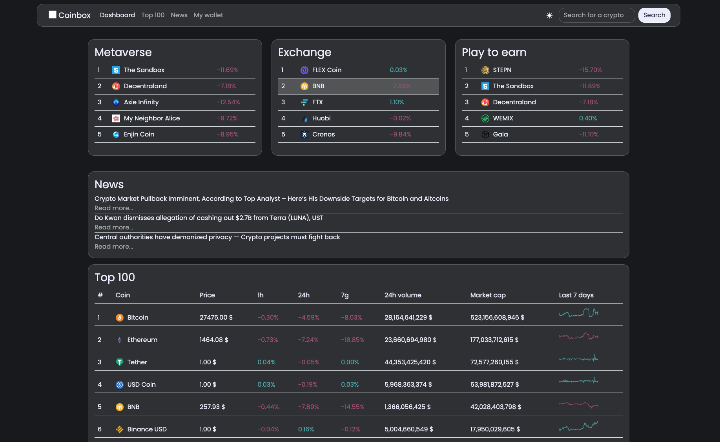Click the Price column header

point(207,295)
